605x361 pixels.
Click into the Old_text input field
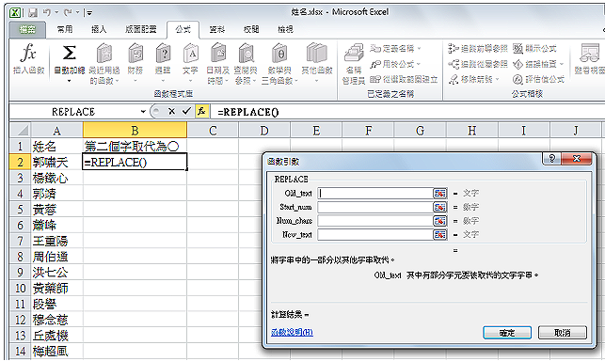click(x=375, y=194)
